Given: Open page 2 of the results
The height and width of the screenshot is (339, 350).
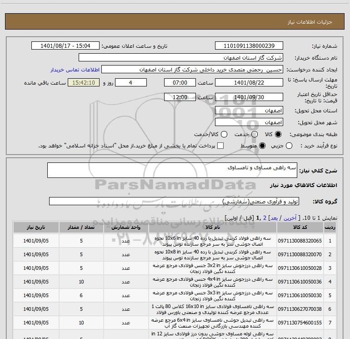Looking at the screenshot, I should [265, 218].
